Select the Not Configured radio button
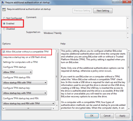Screen dimensions: 133x121 [x=4, y=18]
